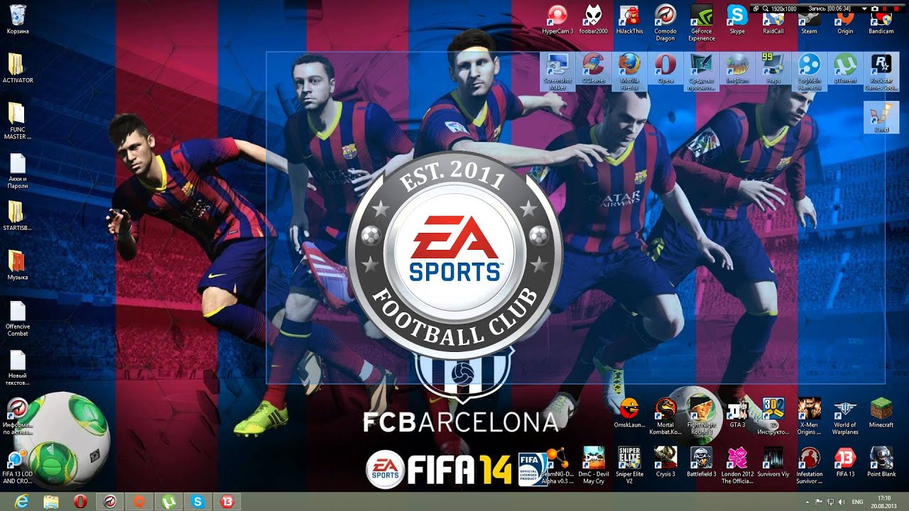Select the iLivid desktop shortcut

coord(881,117)
